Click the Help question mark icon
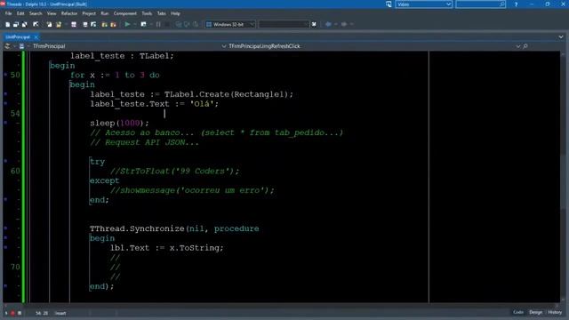 (x=516, y=4)
